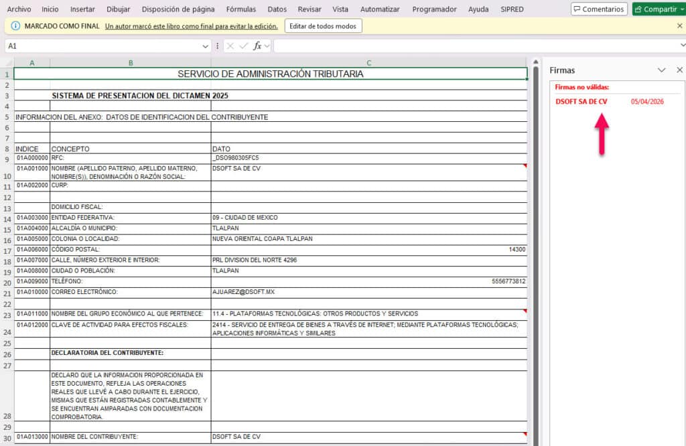Click the Insert Function fx icon
This screenshot has width=686, height=446.
(257, 46)
